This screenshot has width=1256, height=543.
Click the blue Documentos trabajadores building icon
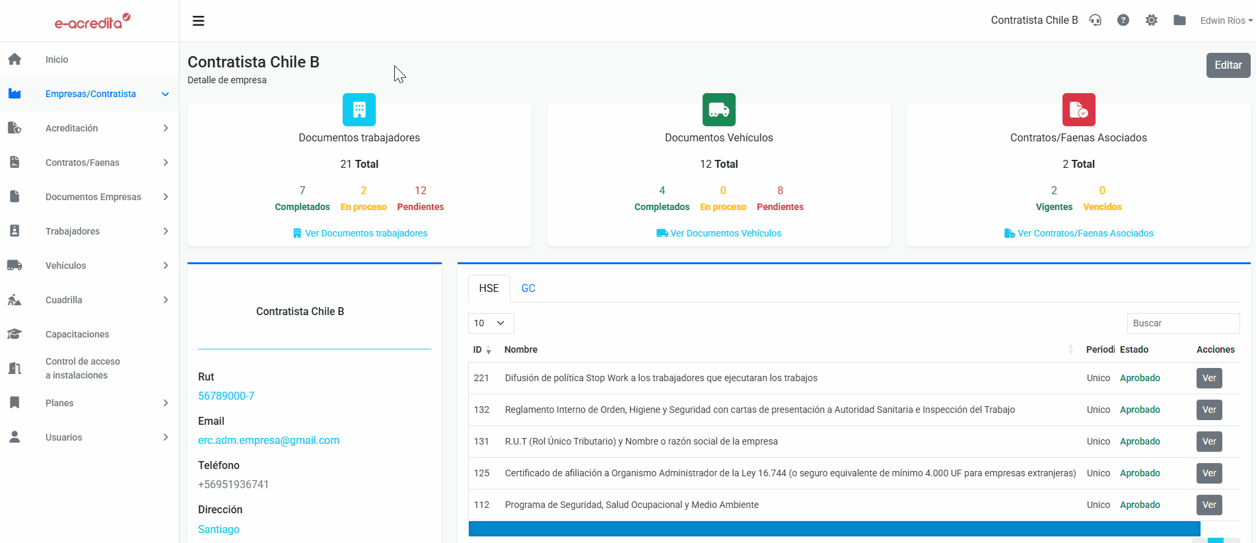point(359,110)
